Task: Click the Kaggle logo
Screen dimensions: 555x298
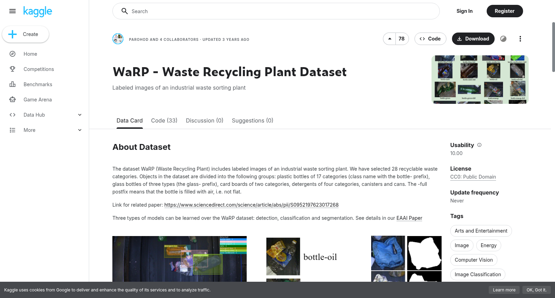Action: point(37,11)
